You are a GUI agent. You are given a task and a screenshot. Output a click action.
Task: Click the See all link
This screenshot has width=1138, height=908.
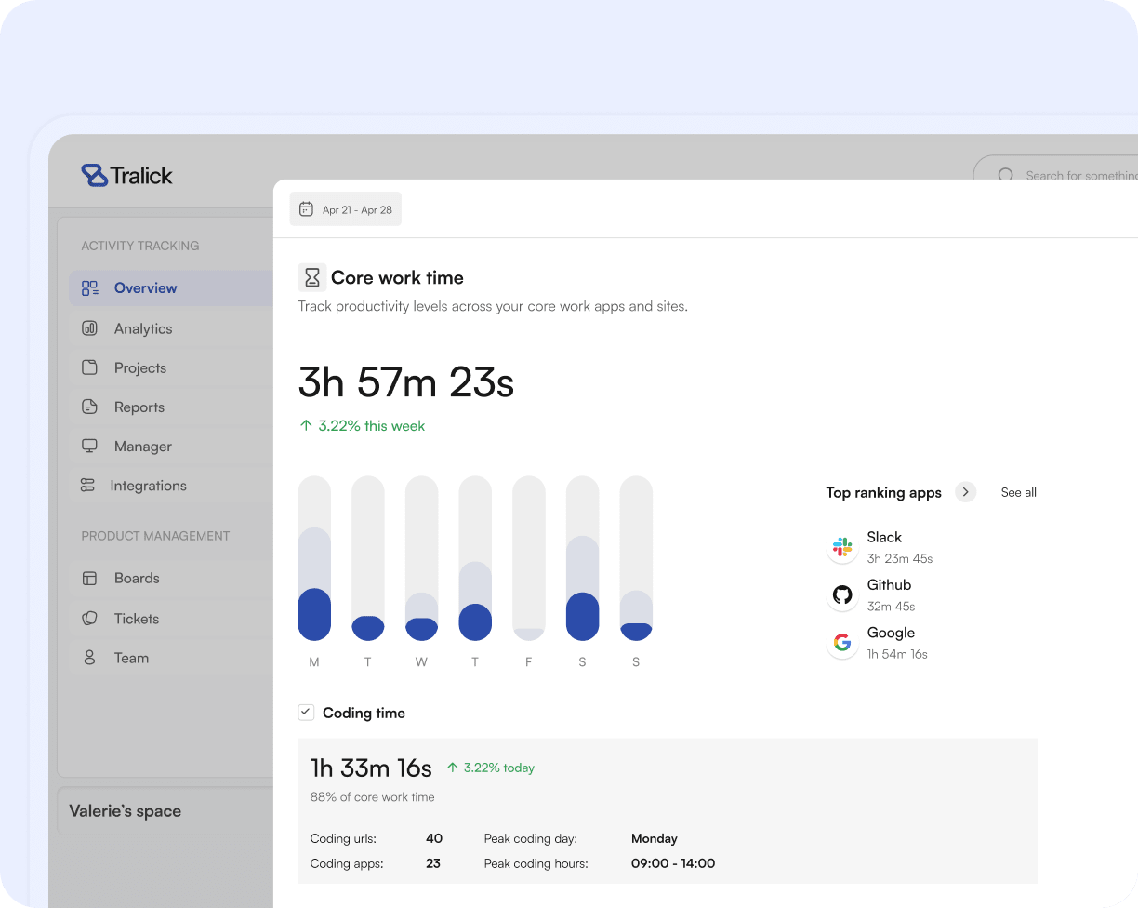[1018, 492]
